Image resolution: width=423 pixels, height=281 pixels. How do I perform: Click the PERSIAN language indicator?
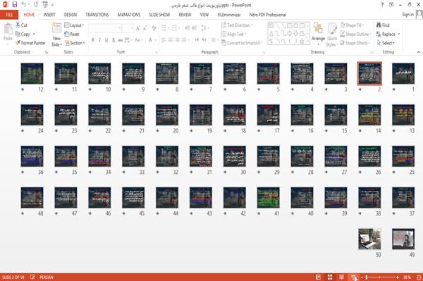coord(47,277)
